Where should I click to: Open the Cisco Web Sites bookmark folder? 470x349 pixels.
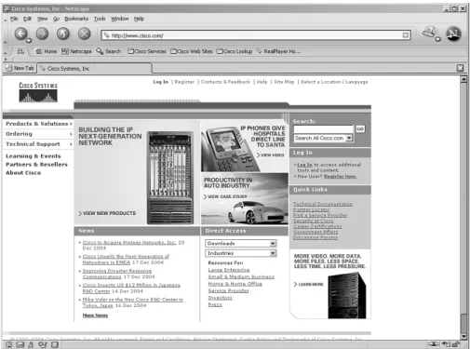pos(192,51)
